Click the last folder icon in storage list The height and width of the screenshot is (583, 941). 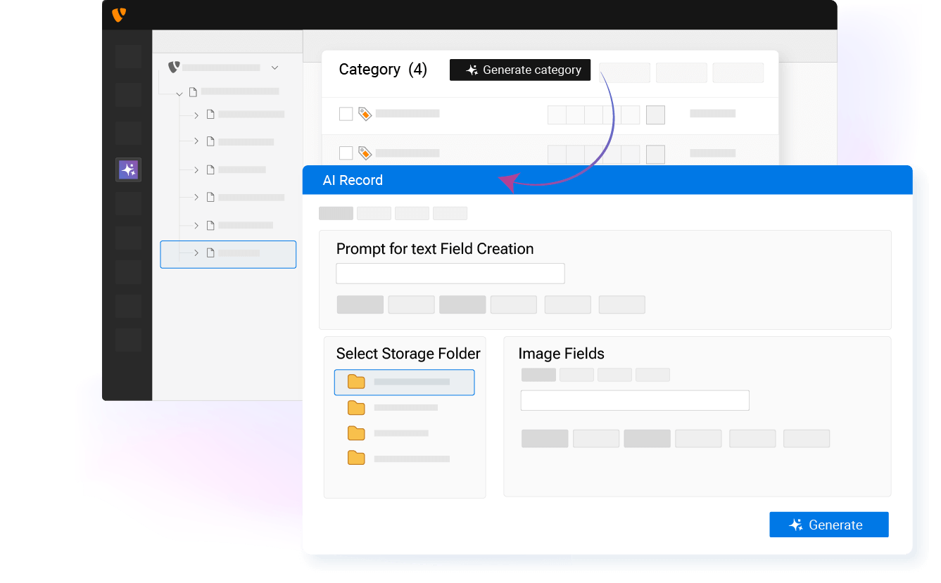(x=357, y=459)
